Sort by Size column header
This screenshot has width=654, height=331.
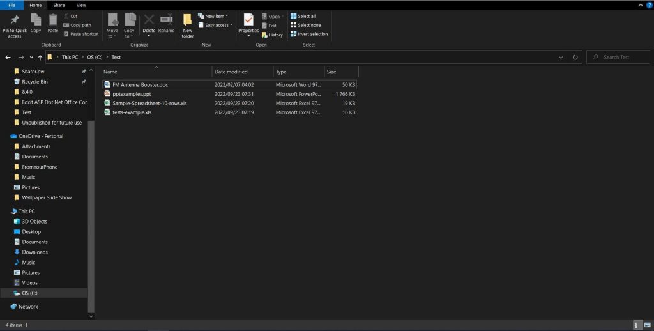tap(341, 72)
